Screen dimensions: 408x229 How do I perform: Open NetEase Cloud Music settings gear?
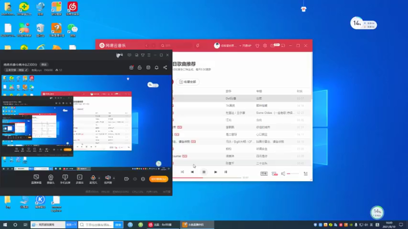pyautogui.click(x=265, y=46)
